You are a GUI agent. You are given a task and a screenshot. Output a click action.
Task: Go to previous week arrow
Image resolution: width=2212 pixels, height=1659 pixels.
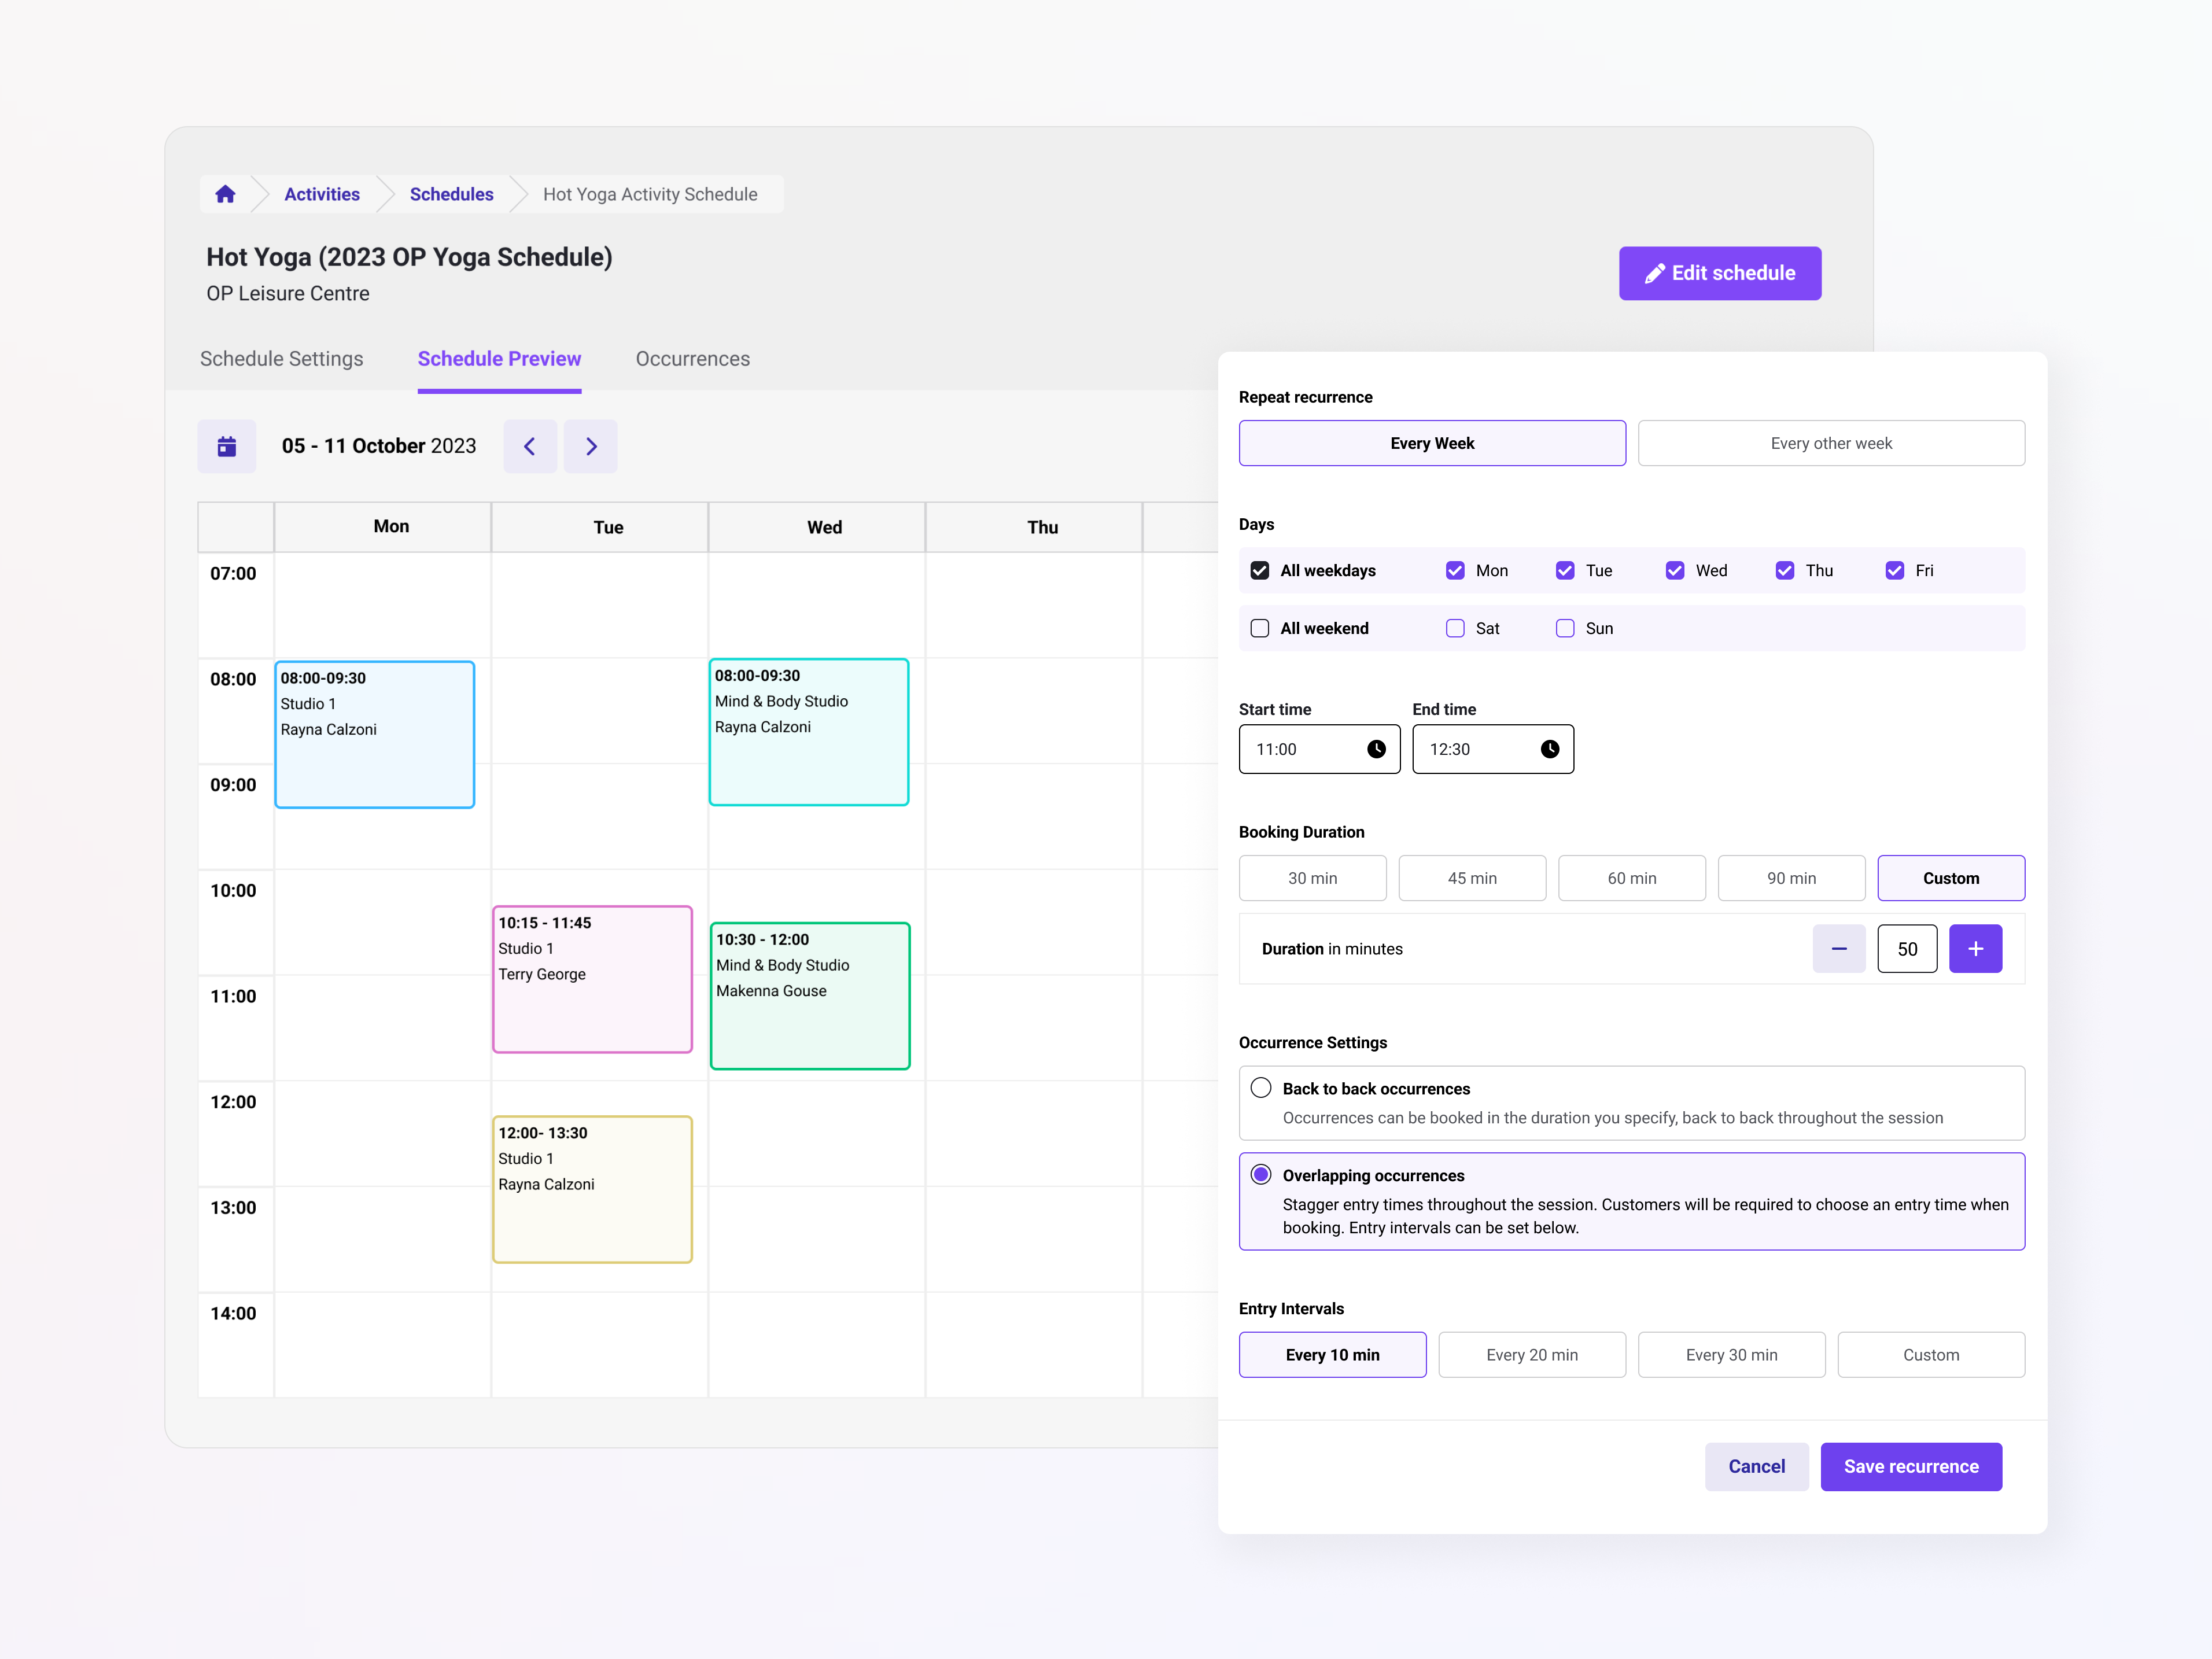pos(530,446)
